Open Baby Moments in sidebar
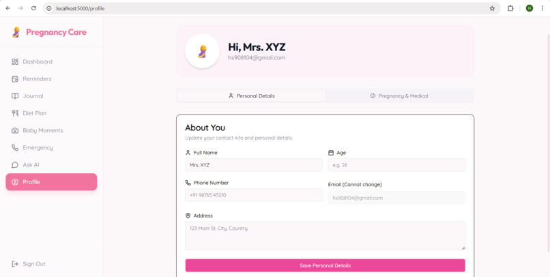 tap(51, 130)
